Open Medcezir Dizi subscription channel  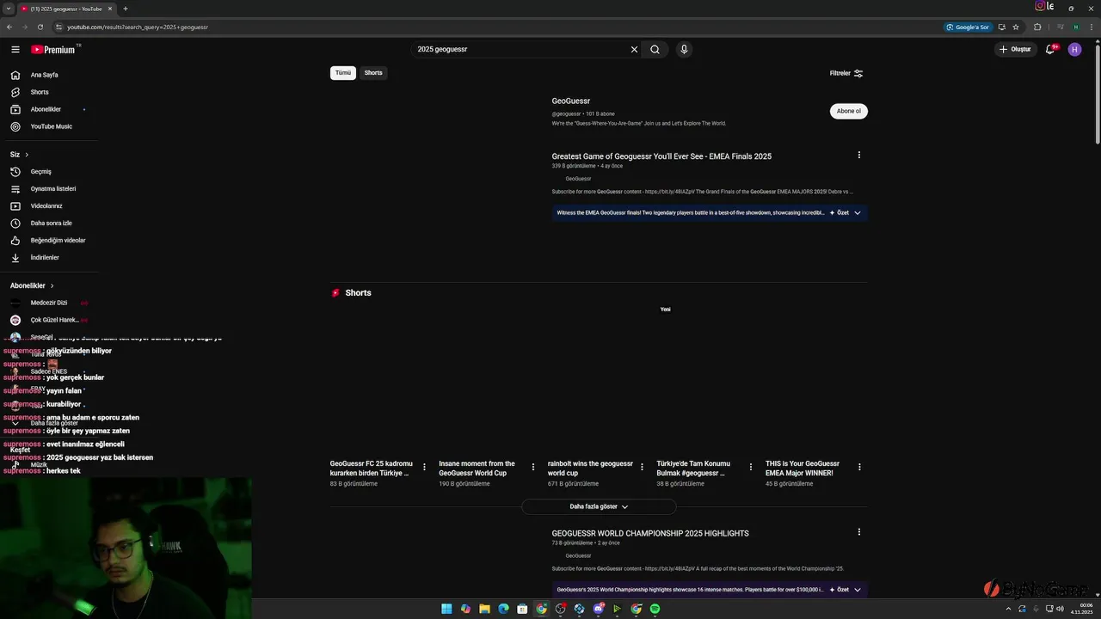click(48, 303)
